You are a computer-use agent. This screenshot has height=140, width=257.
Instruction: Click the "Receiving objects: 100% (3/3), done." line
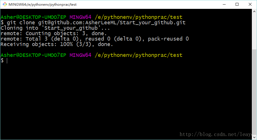tap(57, 44)
